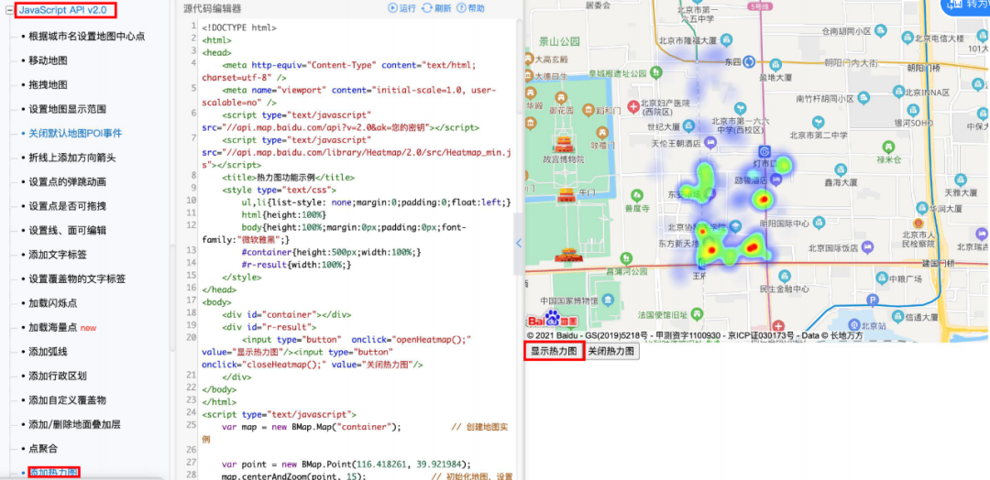Click the 华润大厦 building icon
Viewport: 990px width, 480px height.
920,207
